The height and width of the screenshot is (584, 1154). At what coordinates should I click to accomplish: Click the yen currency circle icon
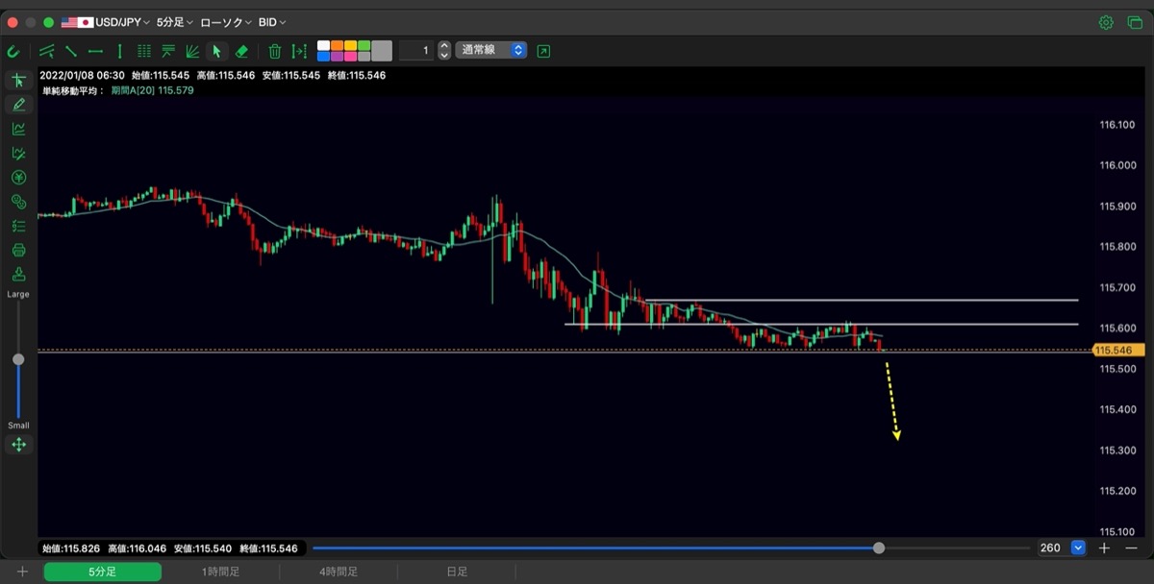[18, 178]
